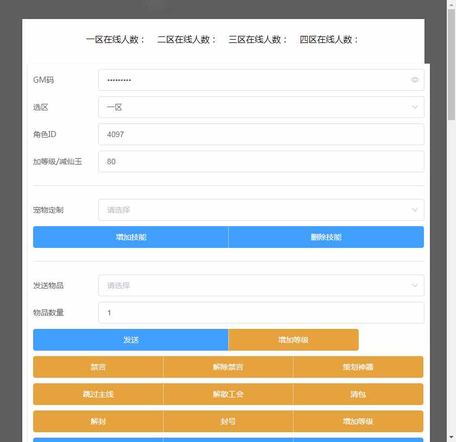Click the 发送物品 label
Viewport: 456px width, 442px height.
coord(48,285)
